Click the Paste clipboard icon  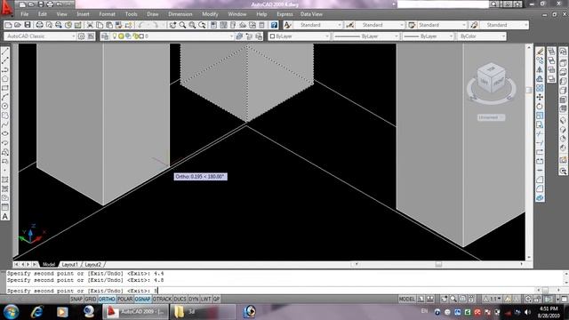pos(108,25)
